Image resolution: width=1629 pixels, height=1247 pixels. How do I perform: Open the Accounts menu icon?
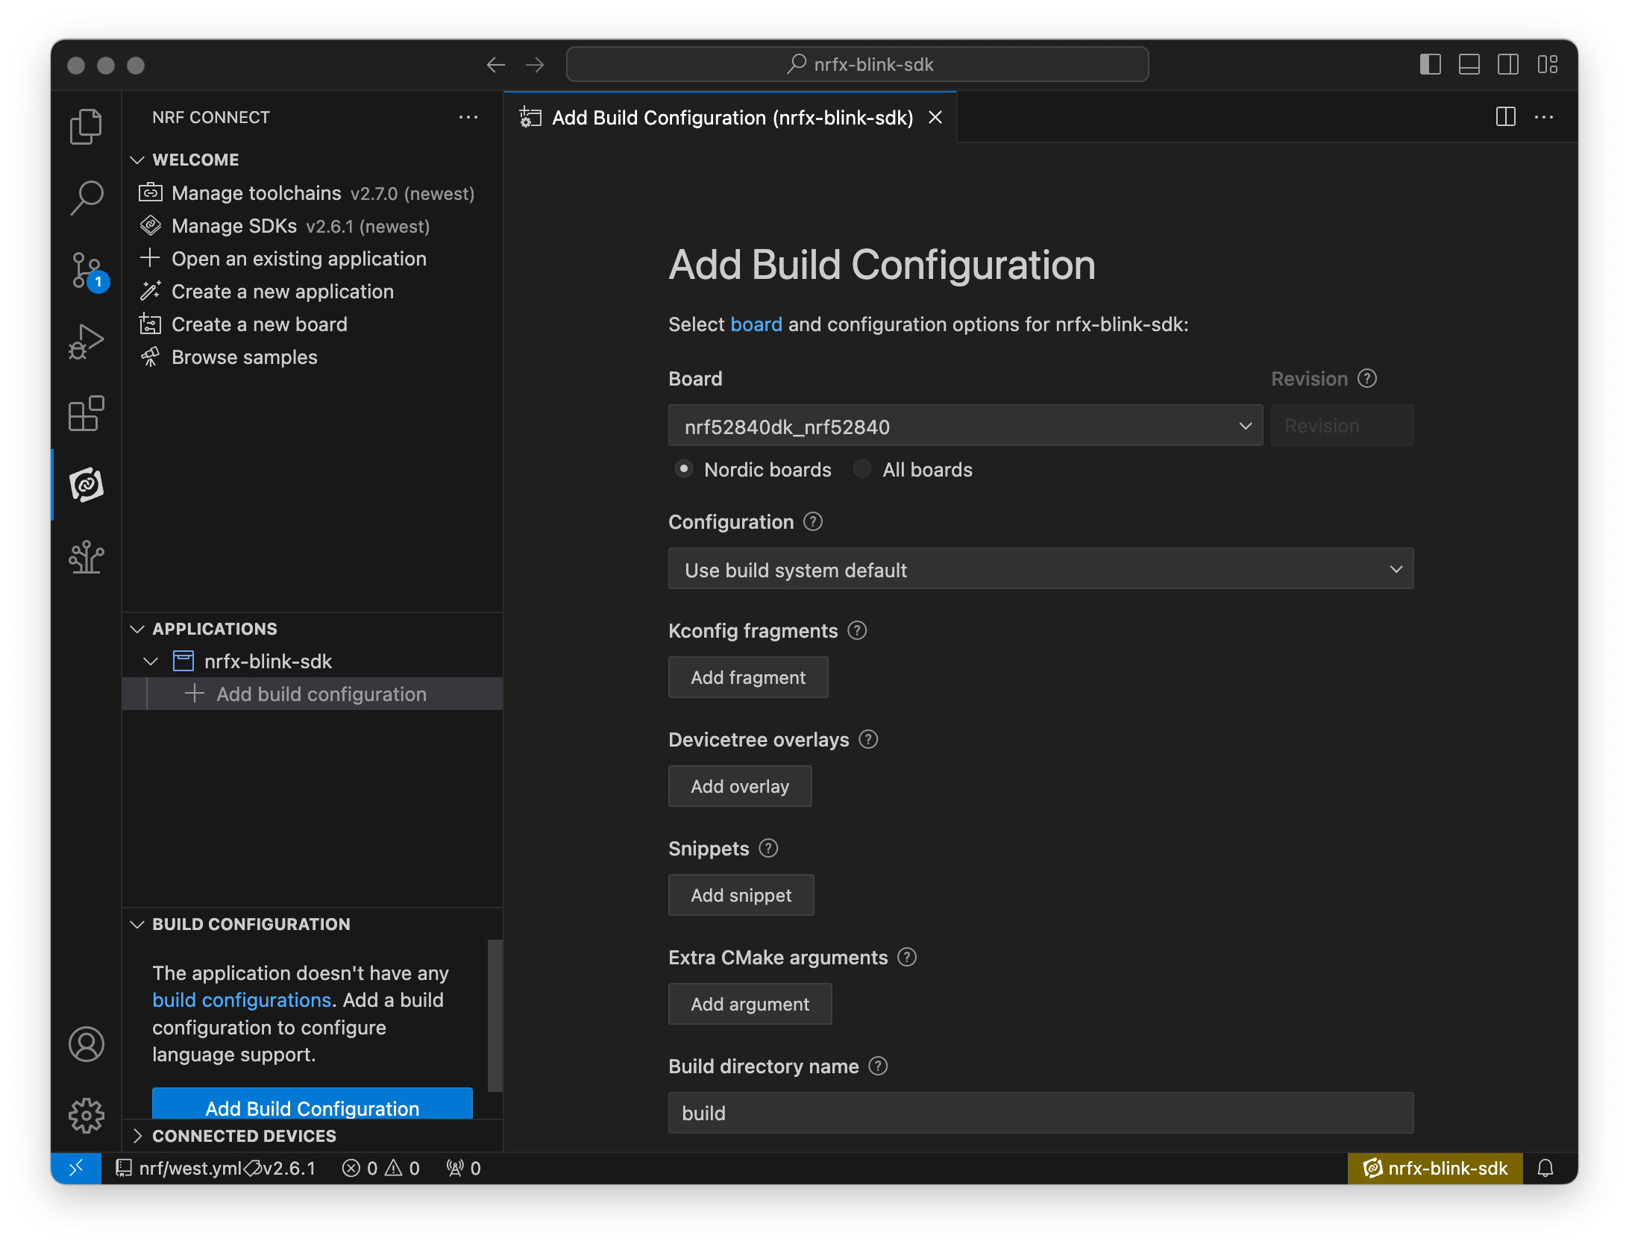(86, 1043)
